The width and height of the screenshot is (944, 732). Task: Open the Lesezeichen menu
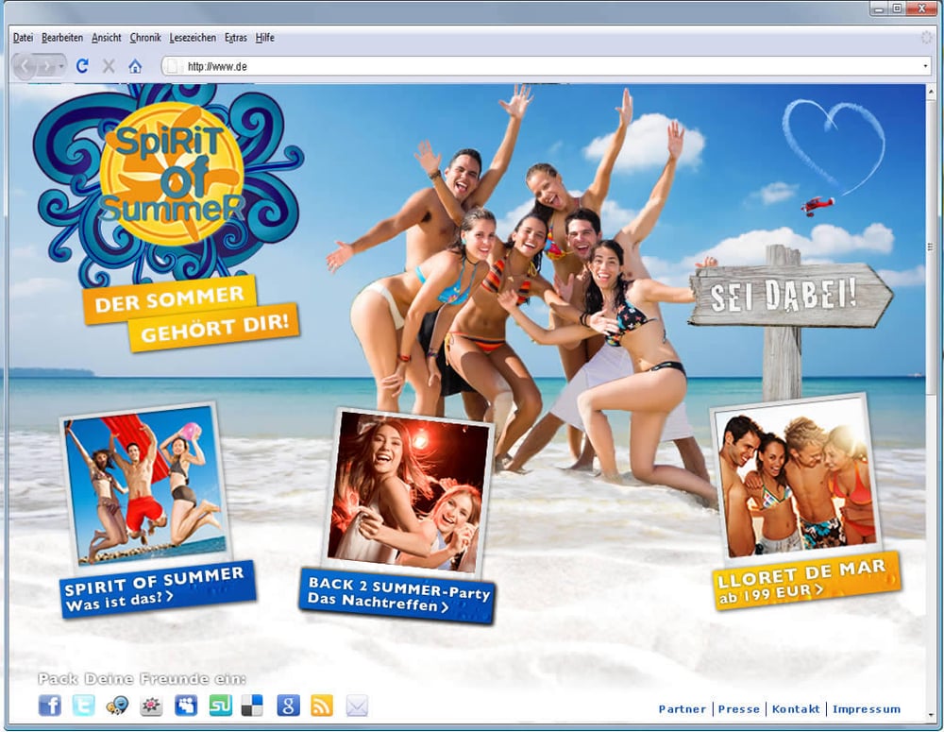coord(193,38)
